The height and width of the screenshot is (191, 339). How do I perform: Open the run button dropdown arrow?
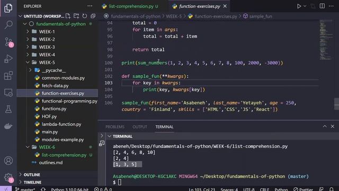tap(305, 6)
